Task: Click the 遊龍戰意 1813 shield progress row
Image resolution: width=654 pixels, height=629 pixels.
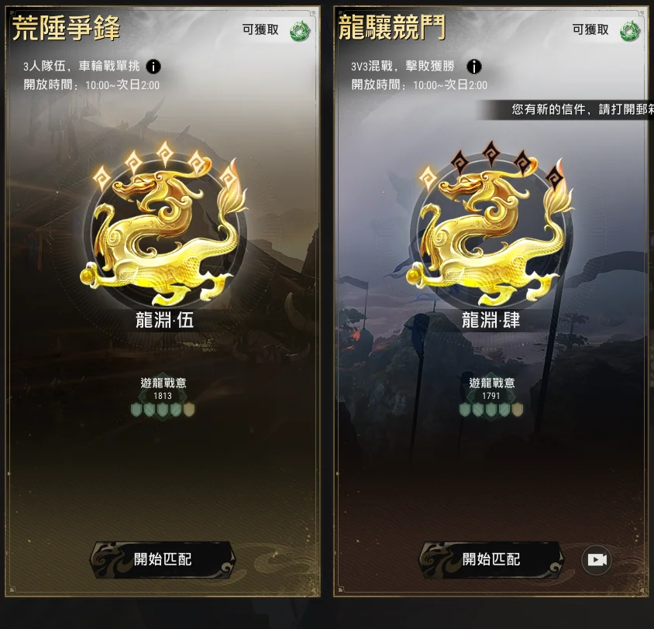Action: tap(163, 410)
